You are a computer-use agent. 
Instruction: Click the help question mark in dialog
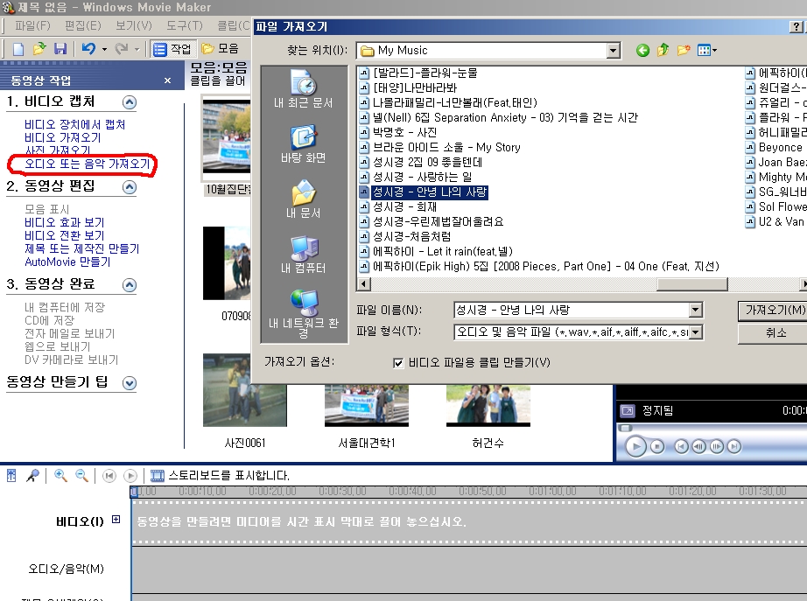(796, 27)
